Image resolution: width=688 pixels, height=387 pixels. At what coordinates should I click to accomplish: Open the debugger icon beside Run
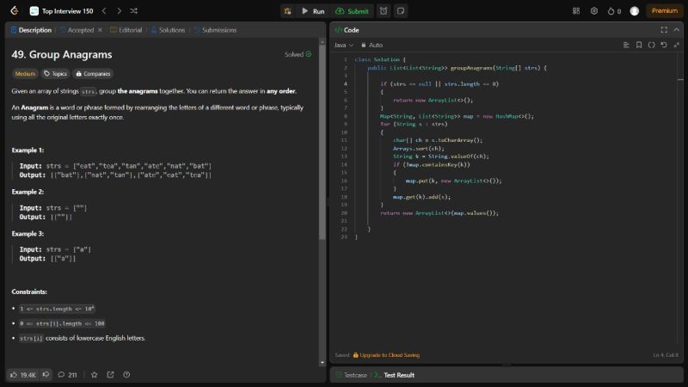point(288,11)
